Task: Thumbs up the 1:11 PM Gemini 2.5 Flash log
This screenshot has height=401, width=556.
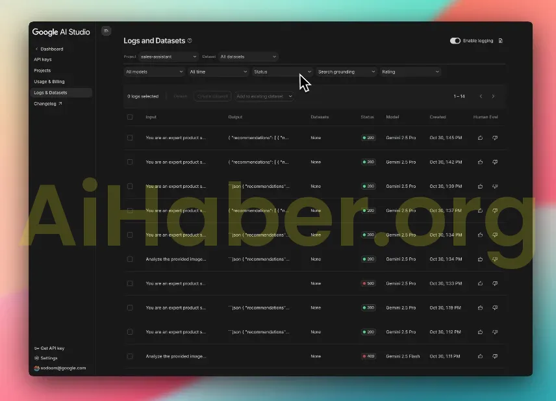Action: (x=481, y=356)
